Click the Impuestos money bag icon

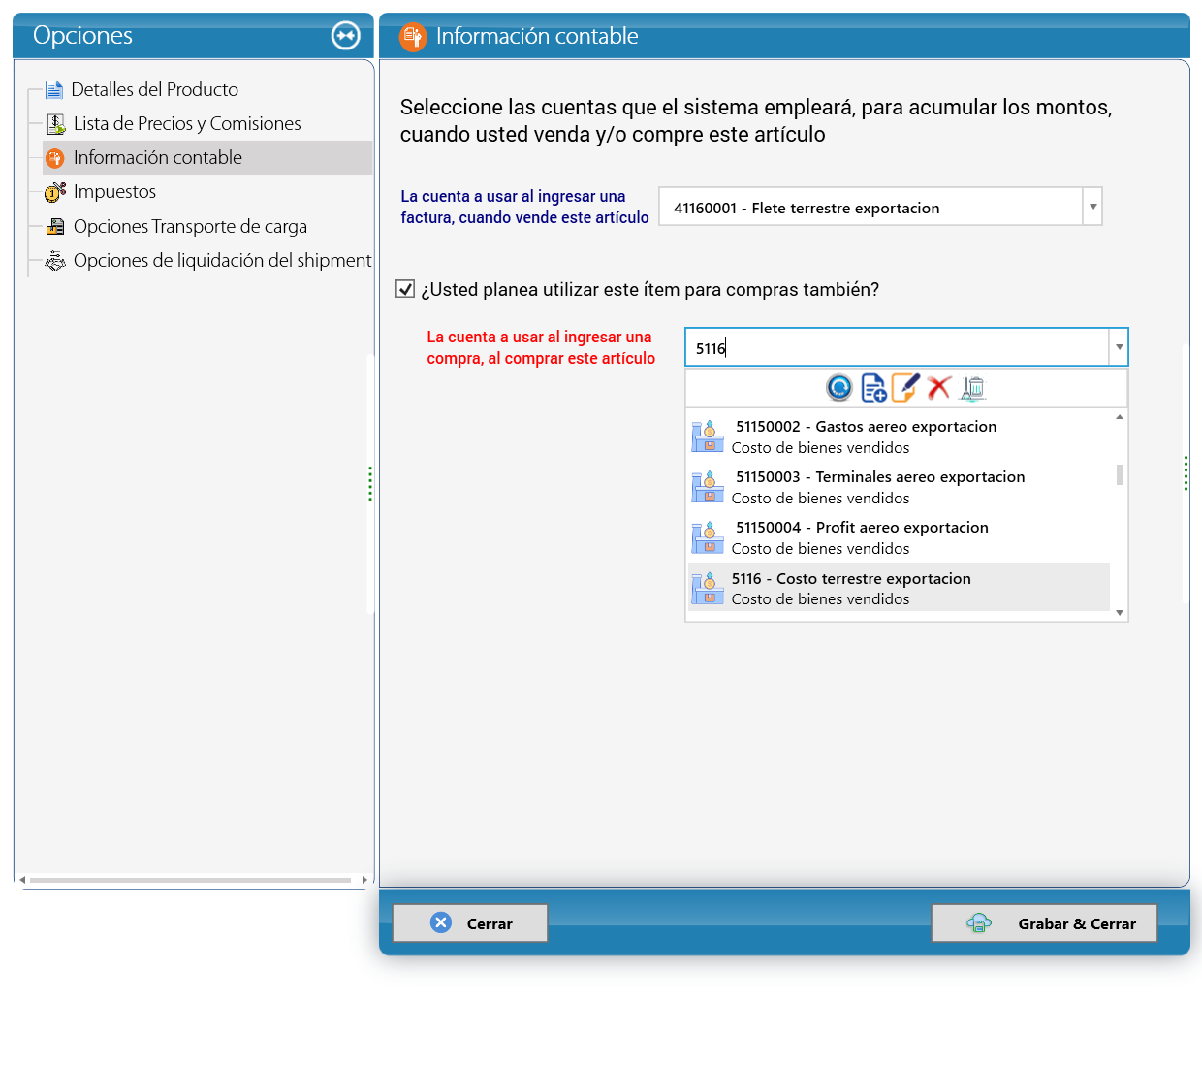pos(55,192)
